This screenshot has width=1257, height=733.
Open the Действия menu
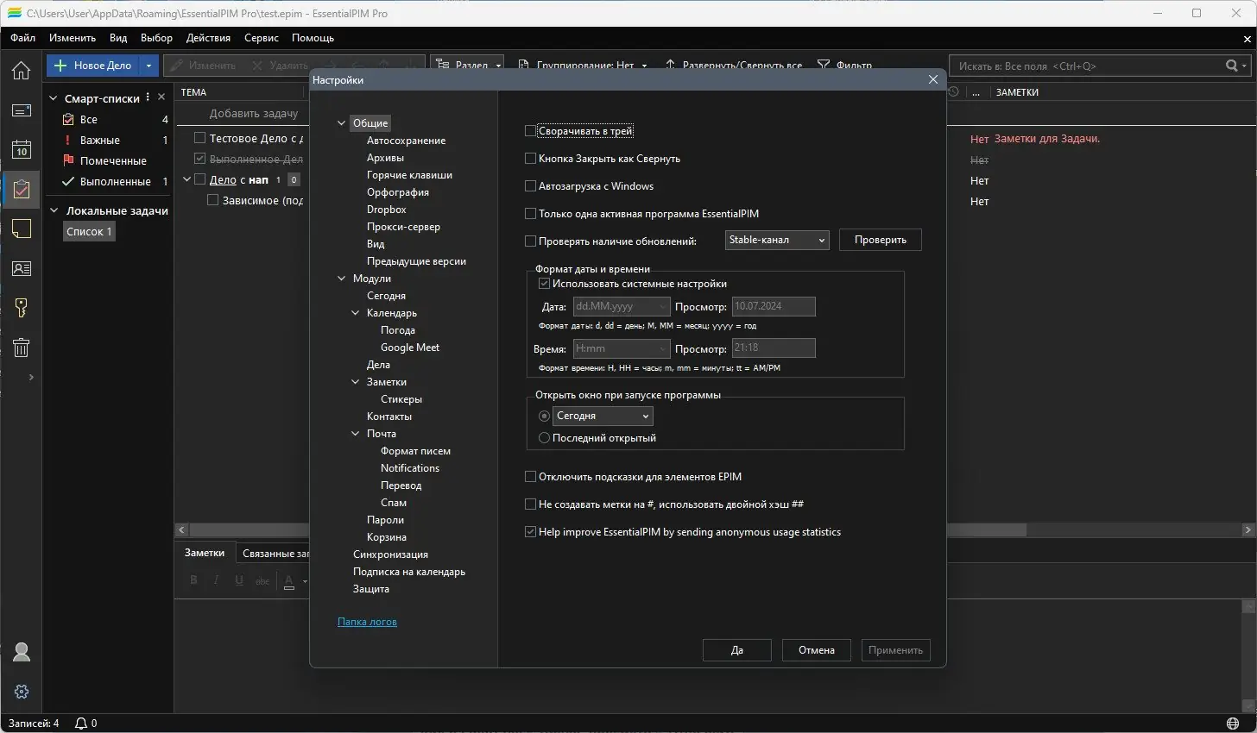click(x=208, y=38)
